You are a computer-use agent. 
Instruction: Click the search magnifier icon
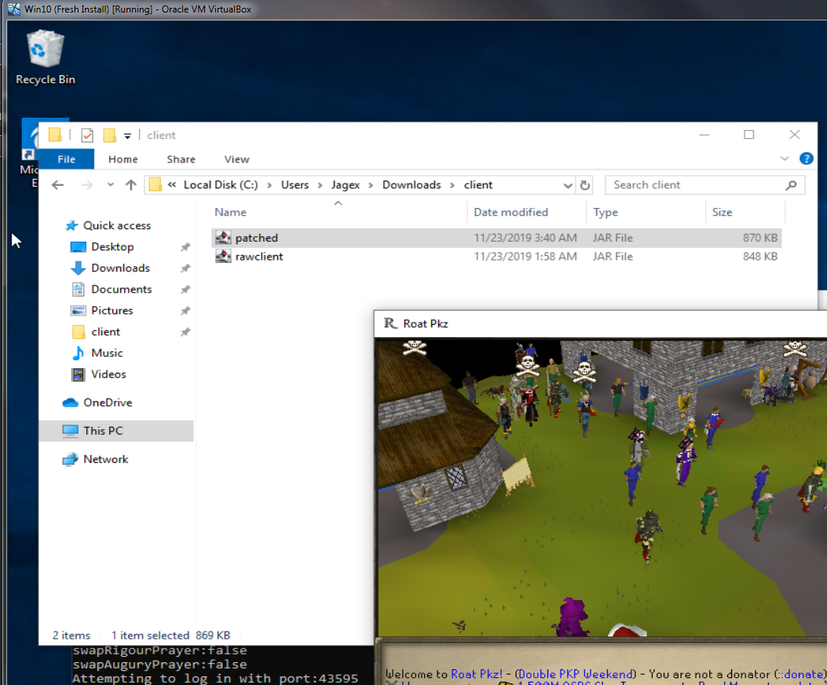(x=791, y=185)
